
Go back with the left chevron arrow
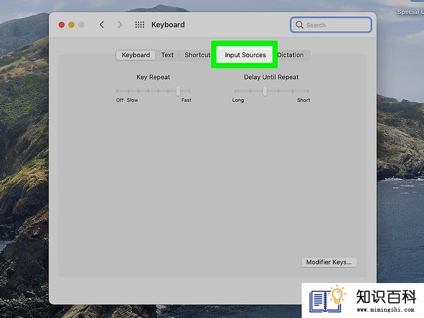pos(102,24)
